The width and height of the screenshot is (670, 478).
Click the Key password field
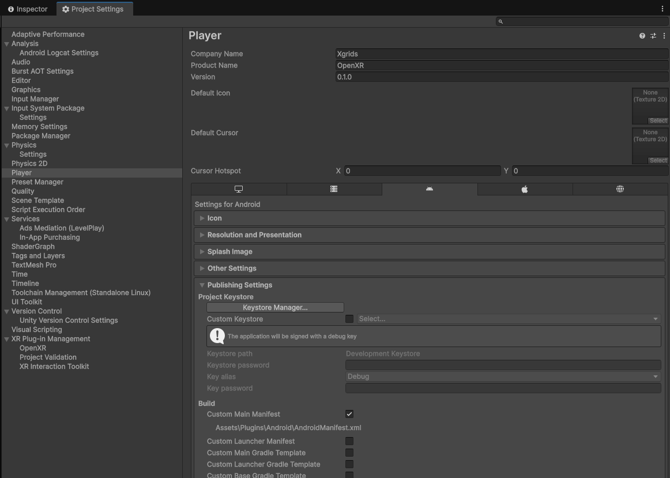pos(503,388)
